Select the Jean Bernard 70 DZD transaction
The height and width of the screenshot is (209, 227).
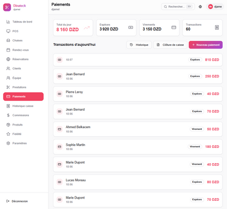[x=138, y=111]
